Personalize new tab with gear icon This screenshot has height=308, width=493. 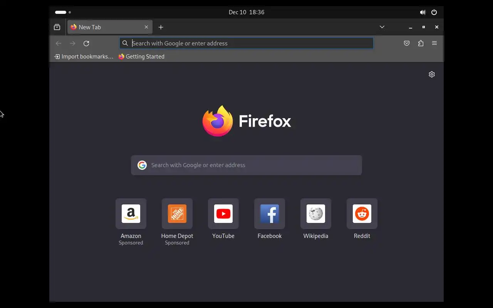point(432,74)
